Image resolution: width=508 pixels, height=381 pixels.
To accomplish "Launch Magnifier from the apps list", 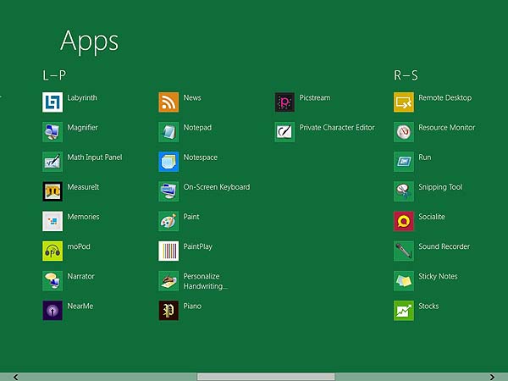I will [x=52, y=132].
